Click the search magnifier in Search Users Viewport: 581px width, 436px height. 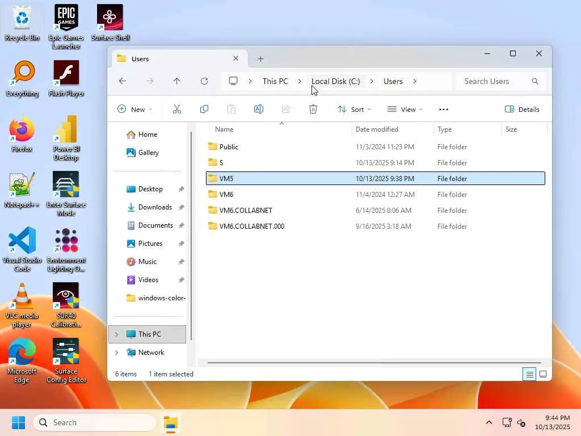(x=534, y=81)
